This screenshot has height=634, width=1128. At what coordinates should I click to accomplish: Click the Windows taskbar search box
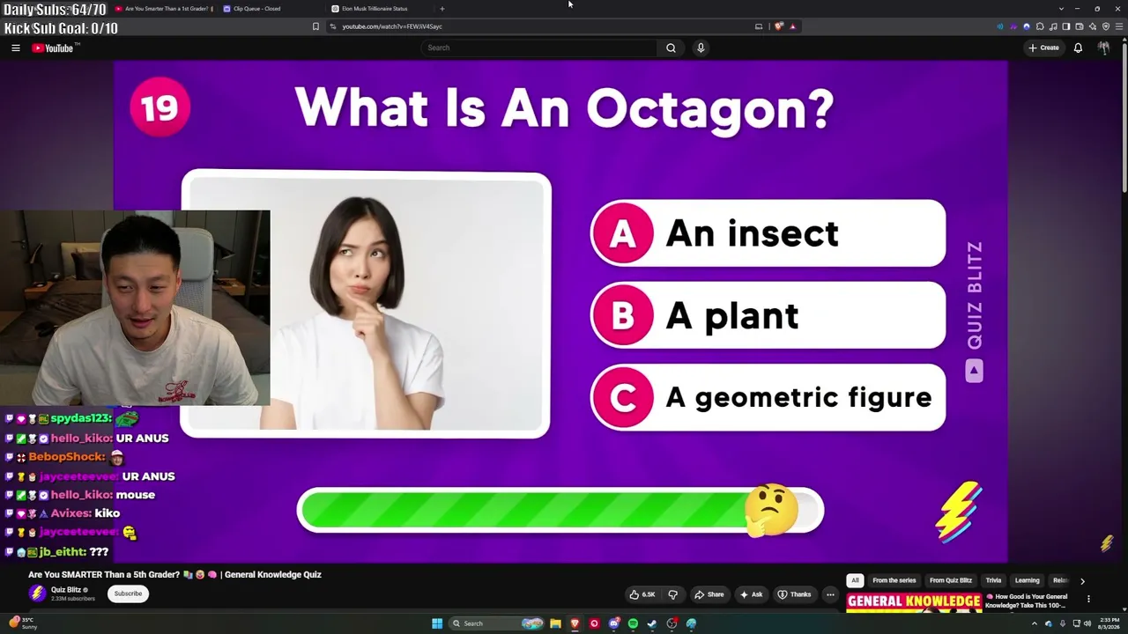pos(496,623)
